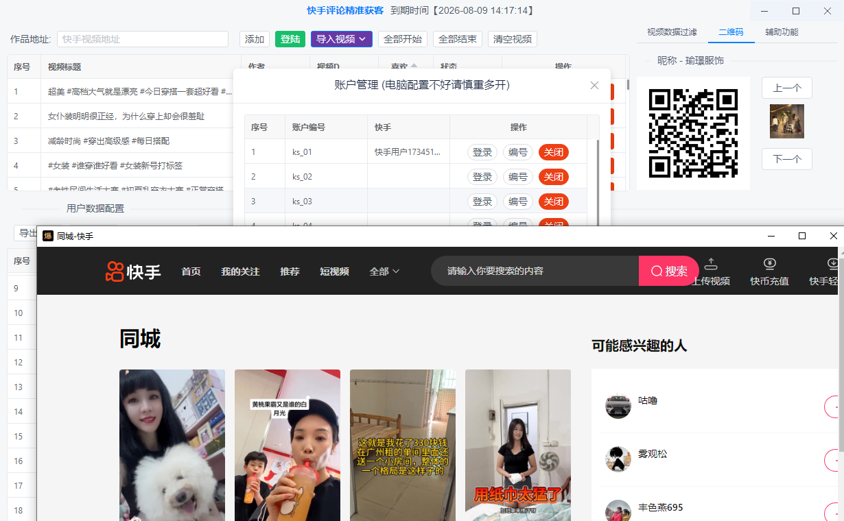
Task: Click the 清空视频 button
Action: 513,39
